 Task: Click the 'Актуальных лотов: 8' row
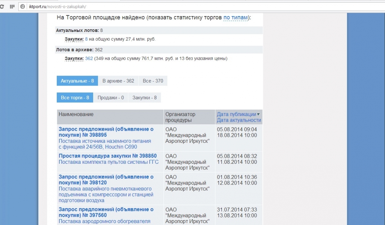[159, 30]
